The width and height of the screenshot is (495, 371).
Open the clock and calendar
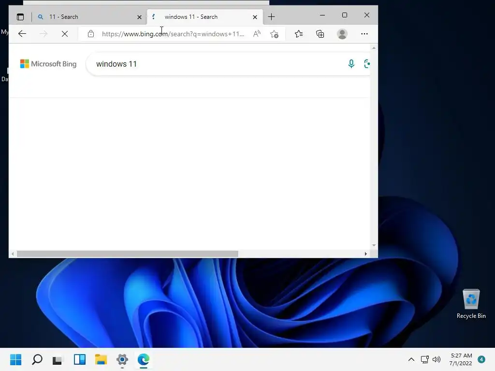(x=461, y=359)
